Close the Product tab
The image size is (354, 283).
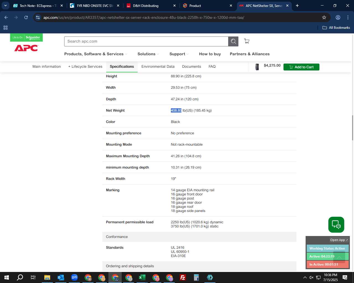231,6
